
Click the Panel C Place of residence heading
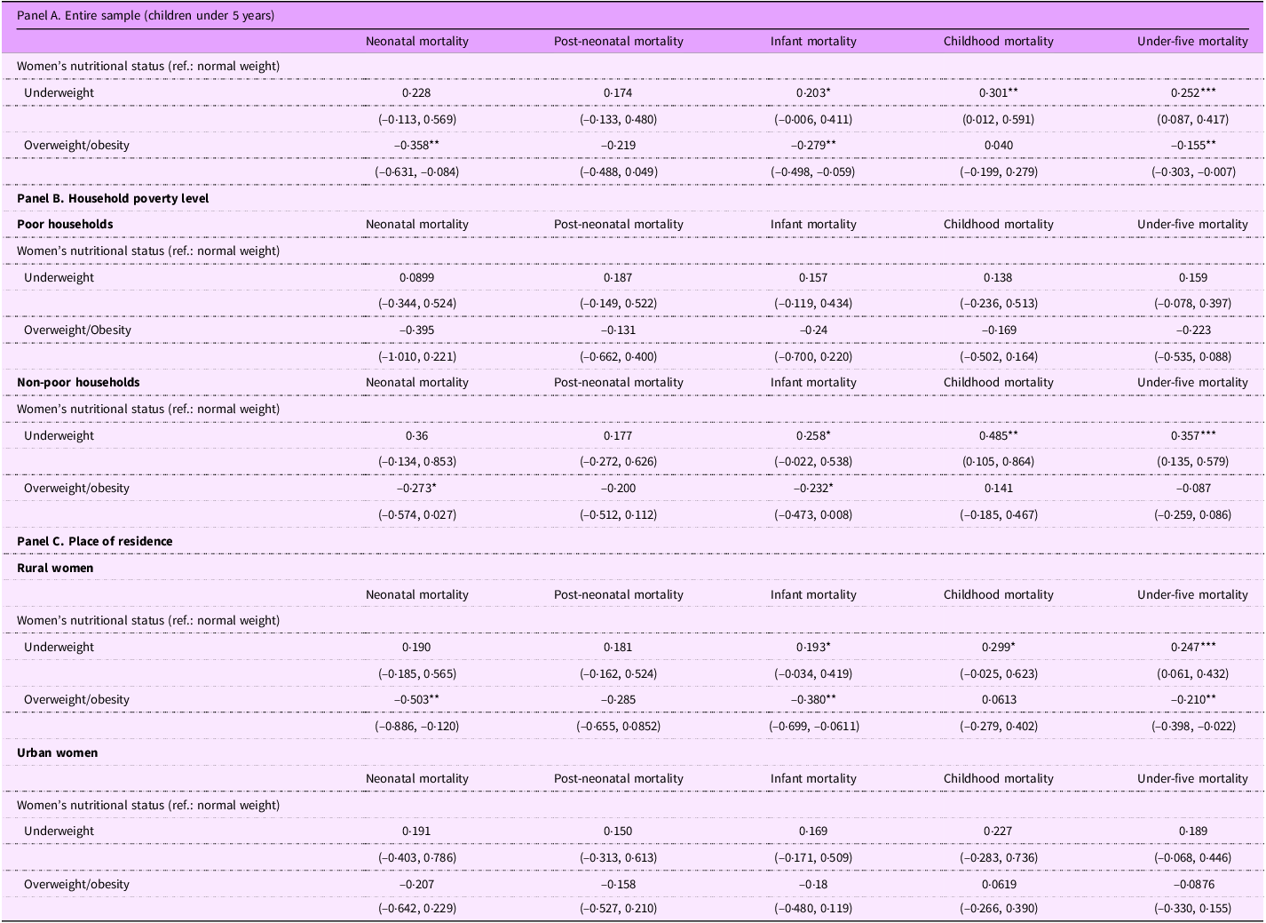click(x=95, y=541)
